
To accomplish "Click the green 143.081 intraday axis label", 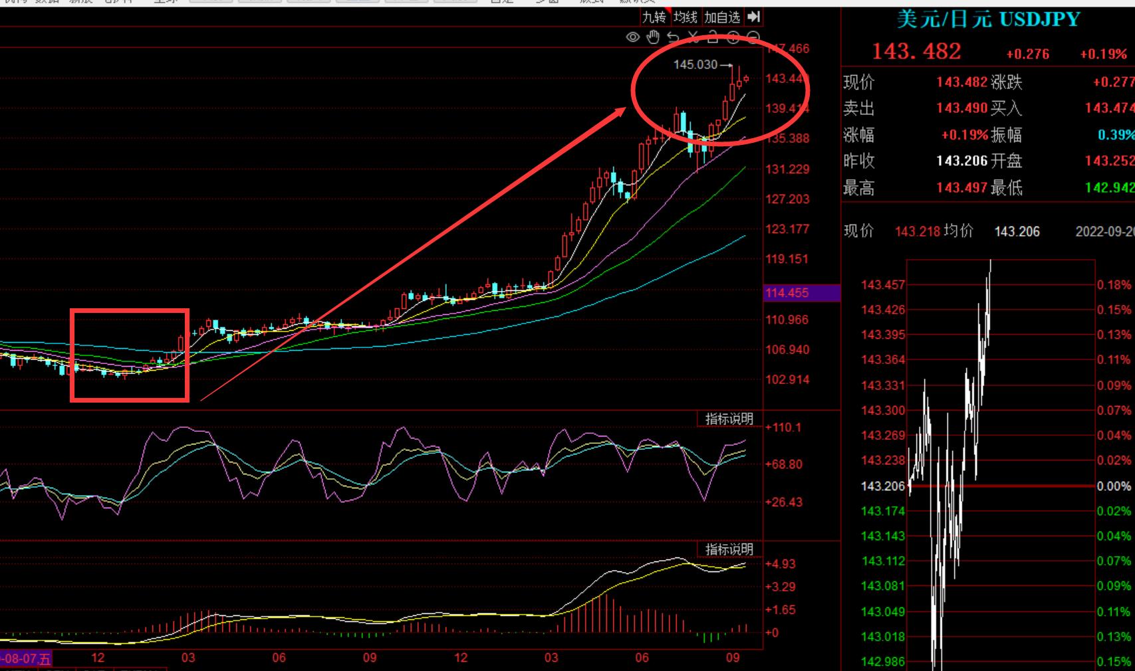I will 883,586.
